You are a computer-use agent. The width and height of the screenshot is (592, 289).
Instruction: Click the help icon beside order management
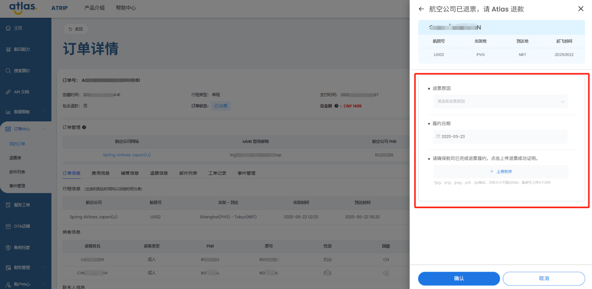tap(84, 127)
